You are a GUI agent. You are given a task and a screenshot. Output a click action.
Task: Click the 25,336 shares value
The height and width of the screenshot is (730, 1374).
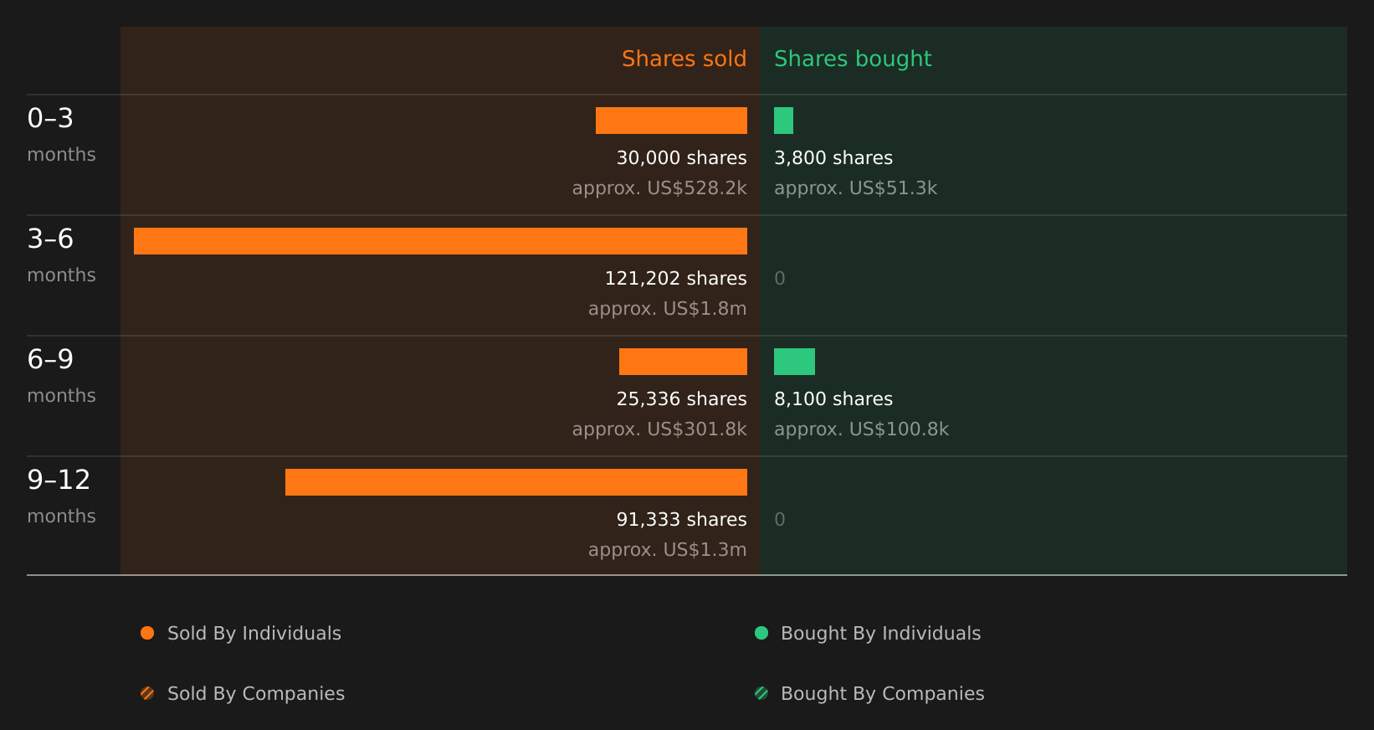(682, 399)
